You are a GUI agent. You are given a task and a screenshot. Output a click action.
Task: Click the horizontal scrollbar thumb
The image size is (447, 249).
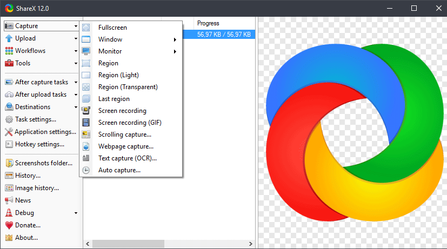[128, 244]
